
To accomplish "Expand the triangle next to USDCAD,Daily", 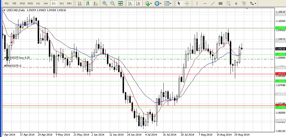I will point(4,10).
